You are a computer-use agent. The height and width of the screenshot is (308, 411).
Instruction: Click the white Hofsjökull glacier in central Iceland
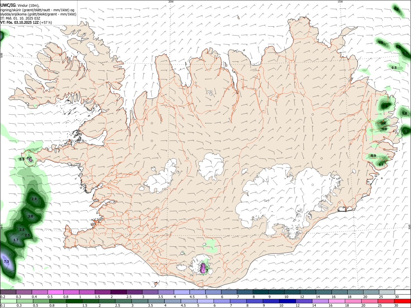(211, 167)
